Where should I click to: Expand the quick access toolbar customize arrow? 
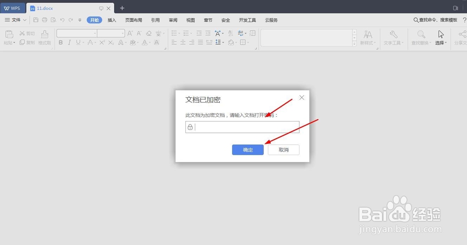[80, 20]
